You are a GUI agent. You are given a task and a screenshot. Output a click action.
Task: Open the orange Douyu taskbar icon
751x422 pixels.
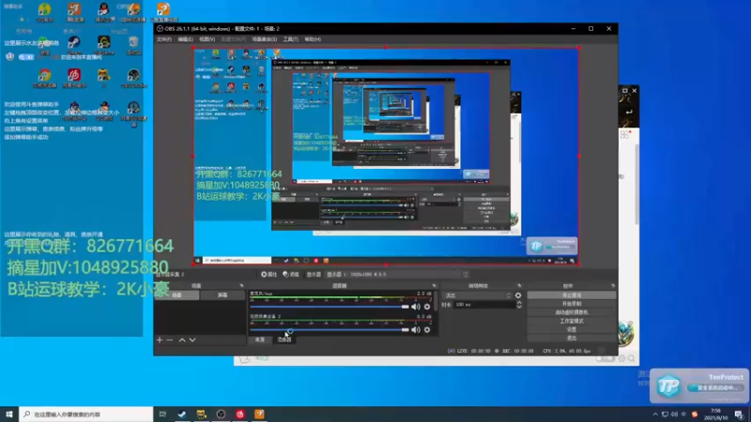pyautogui.click(x=259, y=414)
